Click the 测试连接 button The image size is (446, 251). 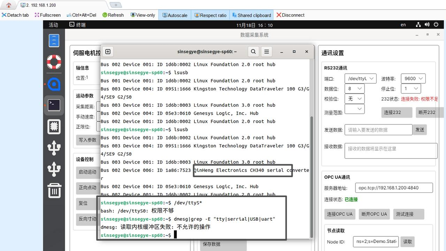409,214
